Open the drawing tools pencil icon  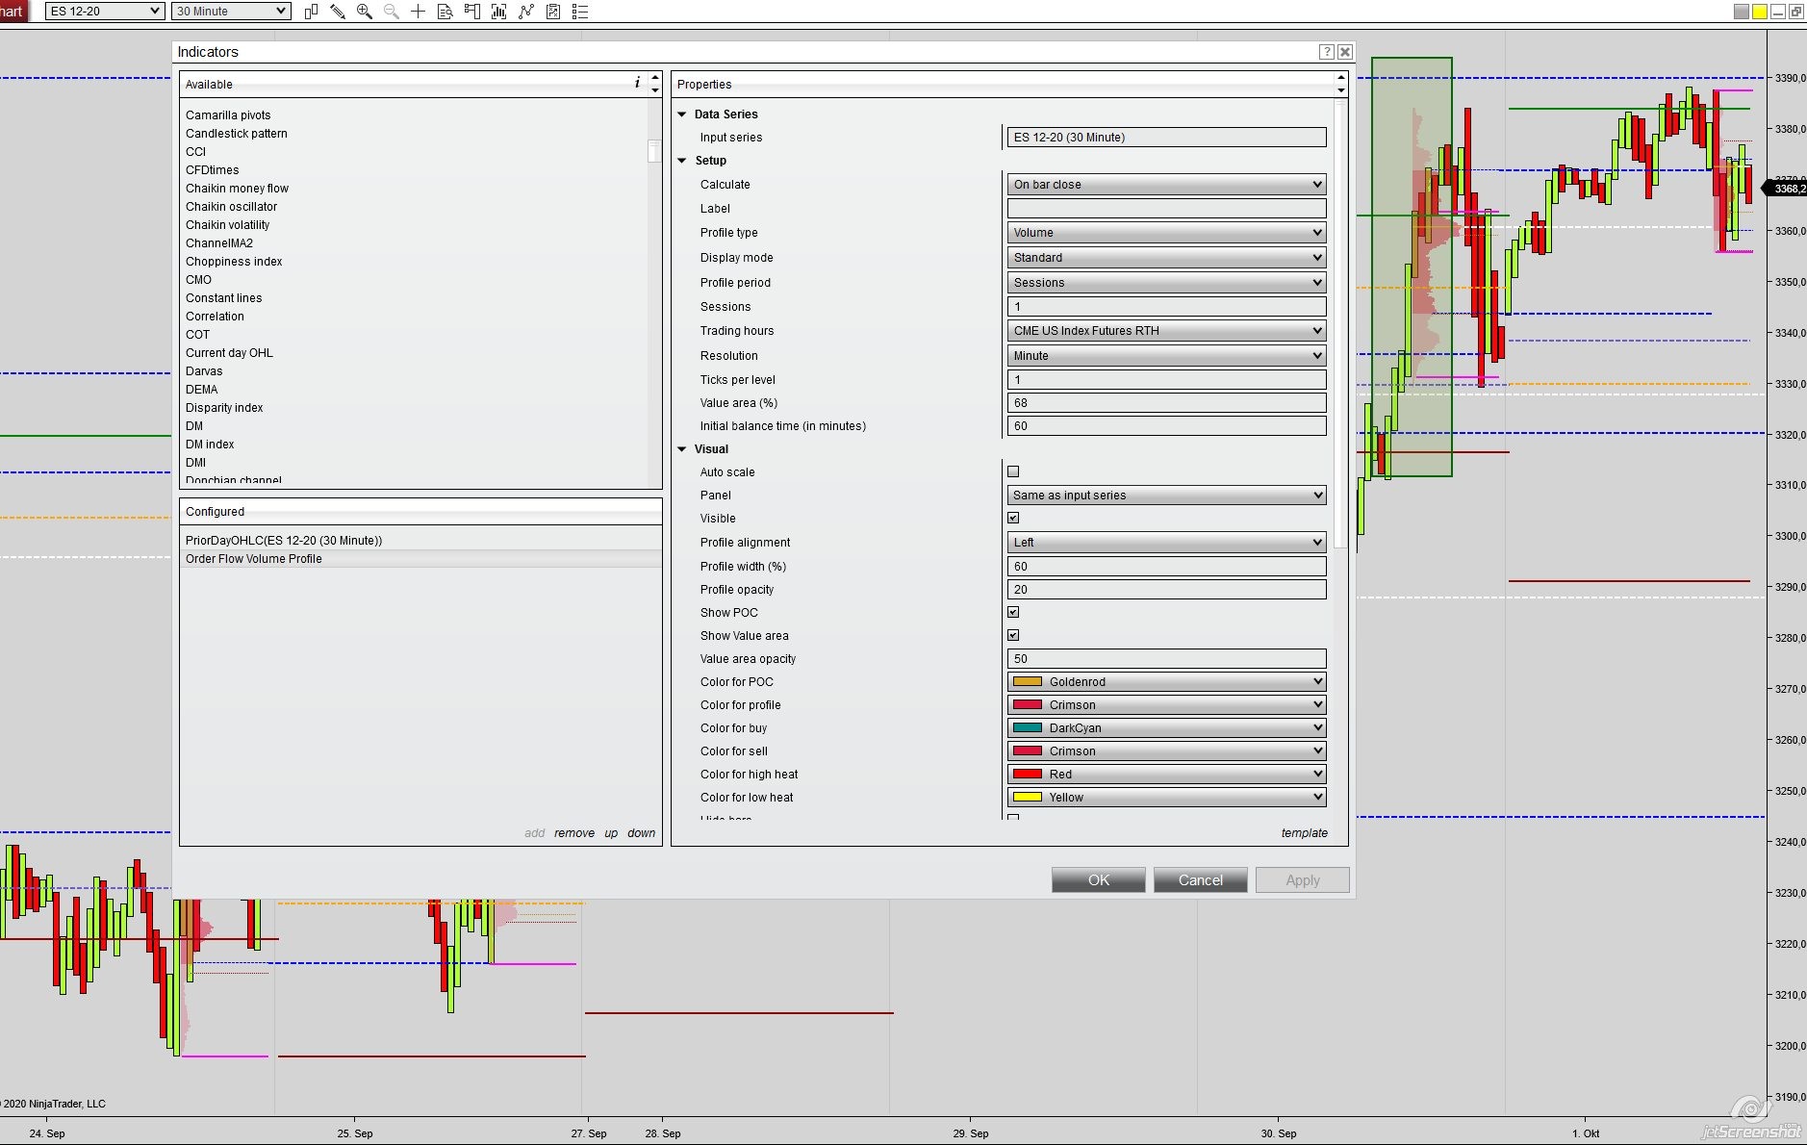(x=338, y=12)
